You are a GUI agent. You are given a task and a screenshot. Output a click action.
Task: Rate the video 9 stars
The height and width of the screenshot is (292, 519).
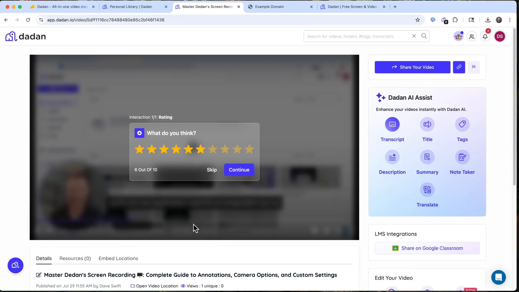tap(237, 149)
